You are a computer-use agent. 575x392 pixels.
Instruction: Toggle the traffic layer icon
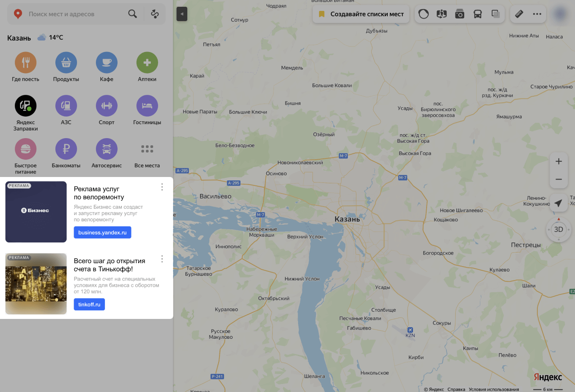point(424,14)
